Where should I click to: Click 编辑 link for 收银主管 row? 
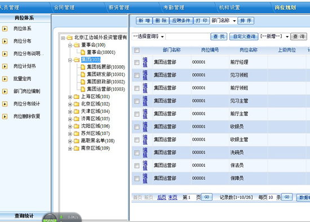(x=145, y=140)
